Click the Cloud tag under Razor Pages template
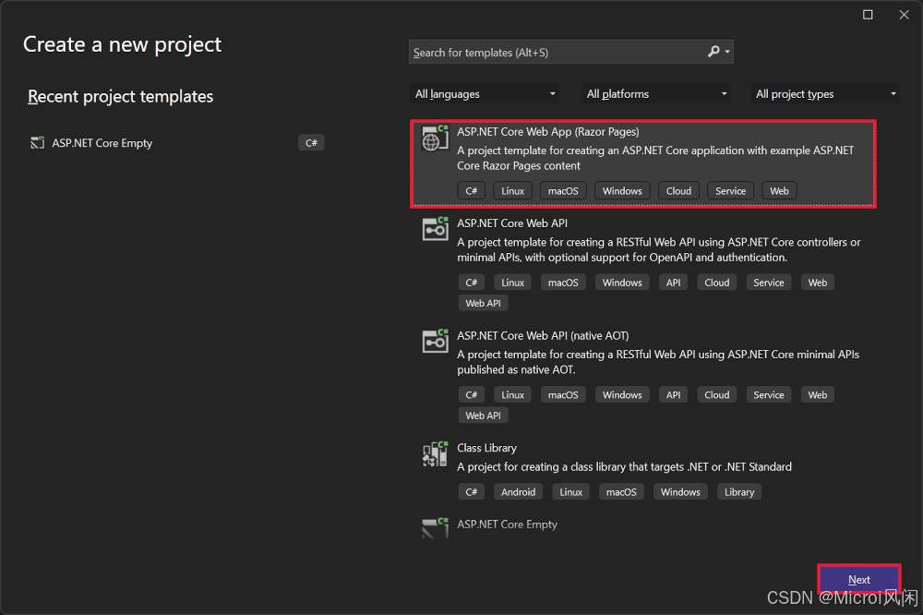 [x=678, y=191]
